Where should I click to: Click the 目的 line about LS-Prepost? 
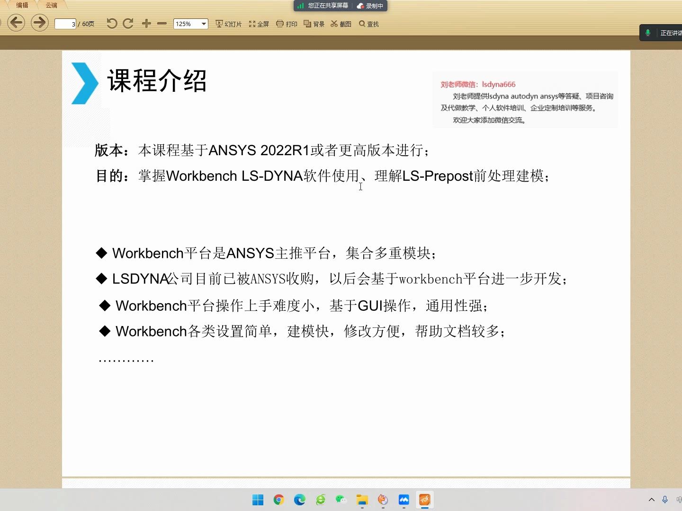(x=323, y=176)
